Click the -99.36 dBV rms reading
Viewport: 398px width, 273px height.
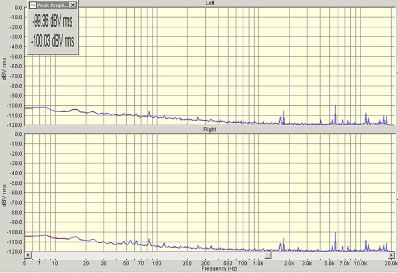coord(52,22)
